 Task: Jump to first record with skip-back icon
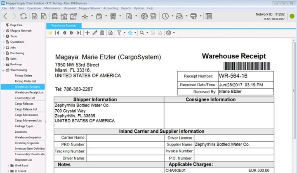57,33
